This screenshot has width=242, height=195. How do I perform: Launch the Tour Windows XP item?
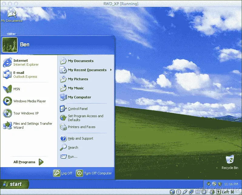tap(21, 113)
